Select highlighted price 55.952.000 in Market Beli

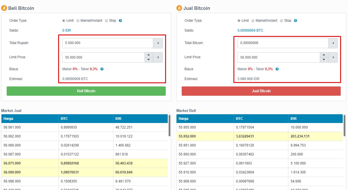pos(187,136)
